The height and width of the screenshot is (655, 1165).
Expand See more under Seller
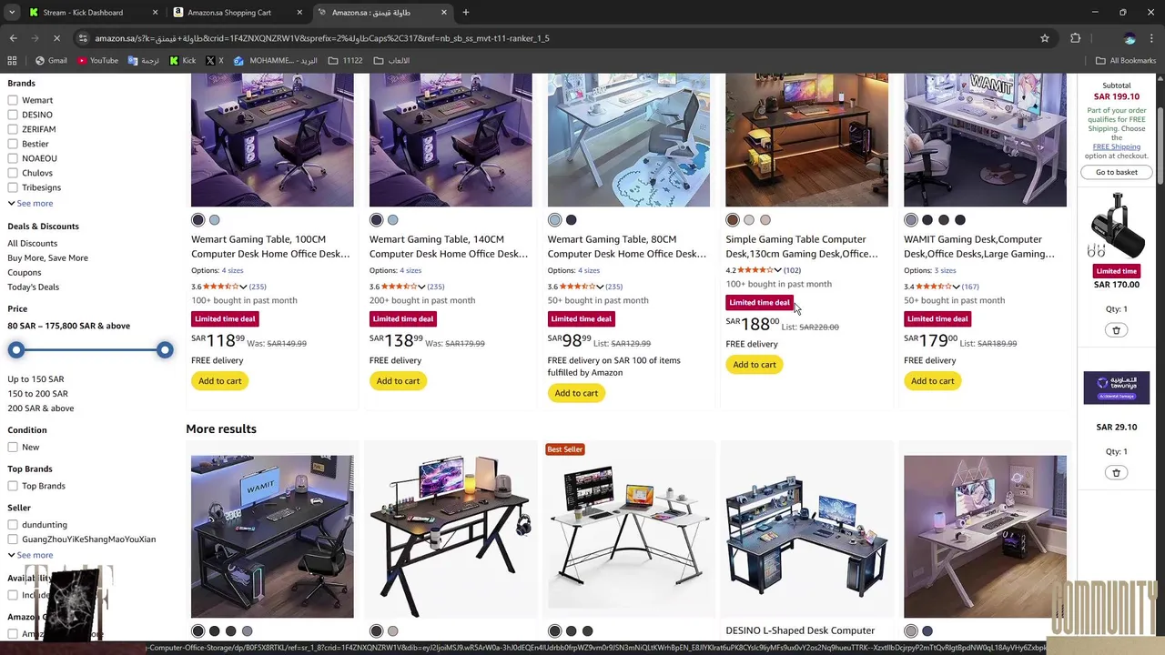tap(30, 555)
